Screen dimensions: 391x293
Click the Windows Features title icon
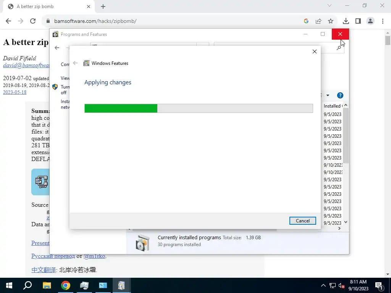click(86, 63)
